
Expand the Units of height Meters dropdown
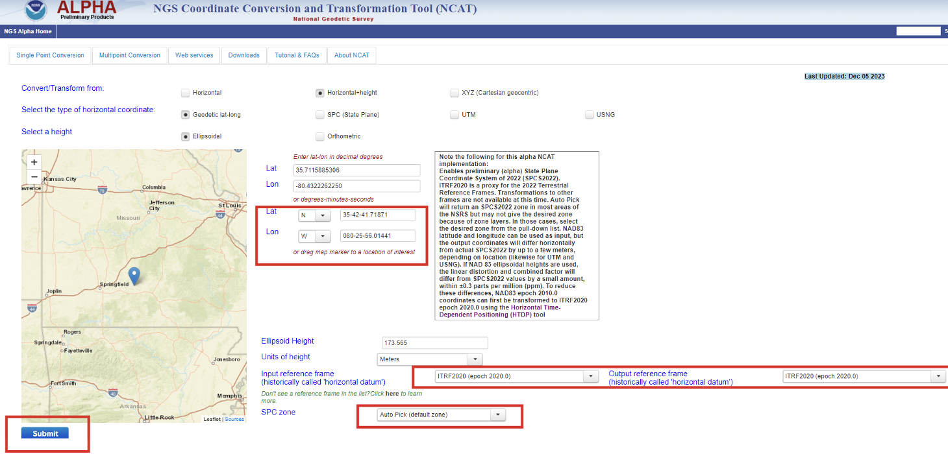(430, 359)
